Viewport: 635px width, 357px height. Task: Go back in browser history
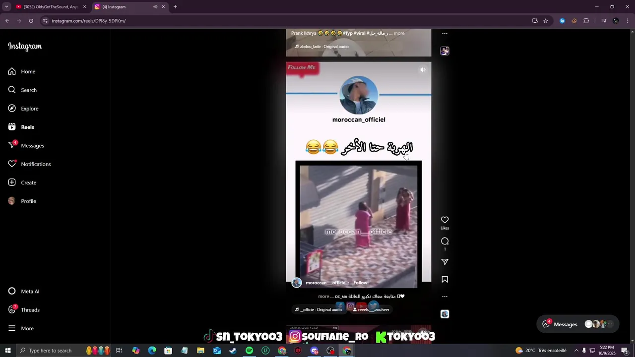pos(7,21)
